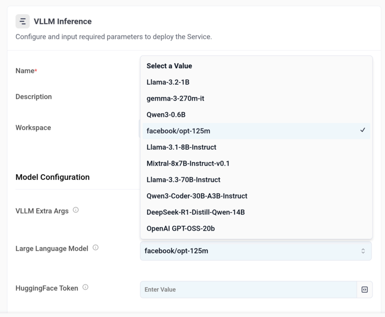The width and height of the screenshot is (385, 317).
Task: Click the Workspace label
Action: [33, 128]
